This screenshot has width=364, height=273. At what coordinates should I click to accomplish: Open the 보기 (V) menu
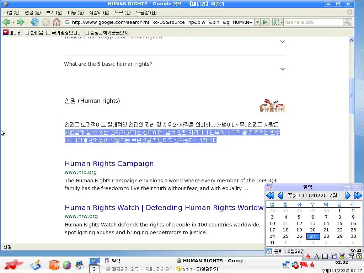pos(54,12)
